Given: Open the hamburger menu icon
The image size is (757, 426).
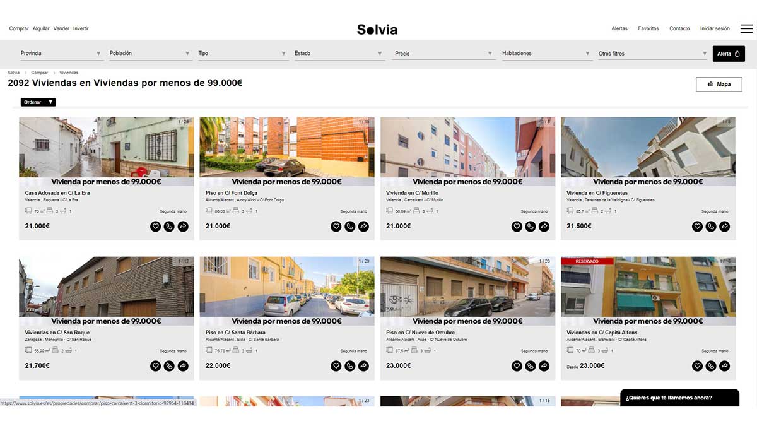Looking at the screenshot, I should point(746,28).
